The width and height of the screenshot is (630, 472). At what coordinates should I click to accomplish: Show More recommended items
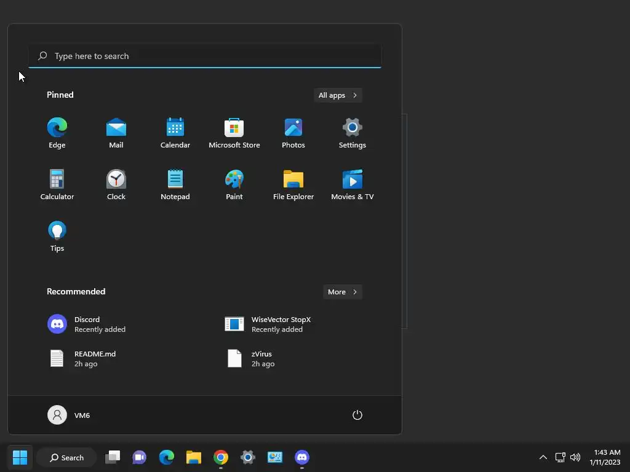coord(343,292)
